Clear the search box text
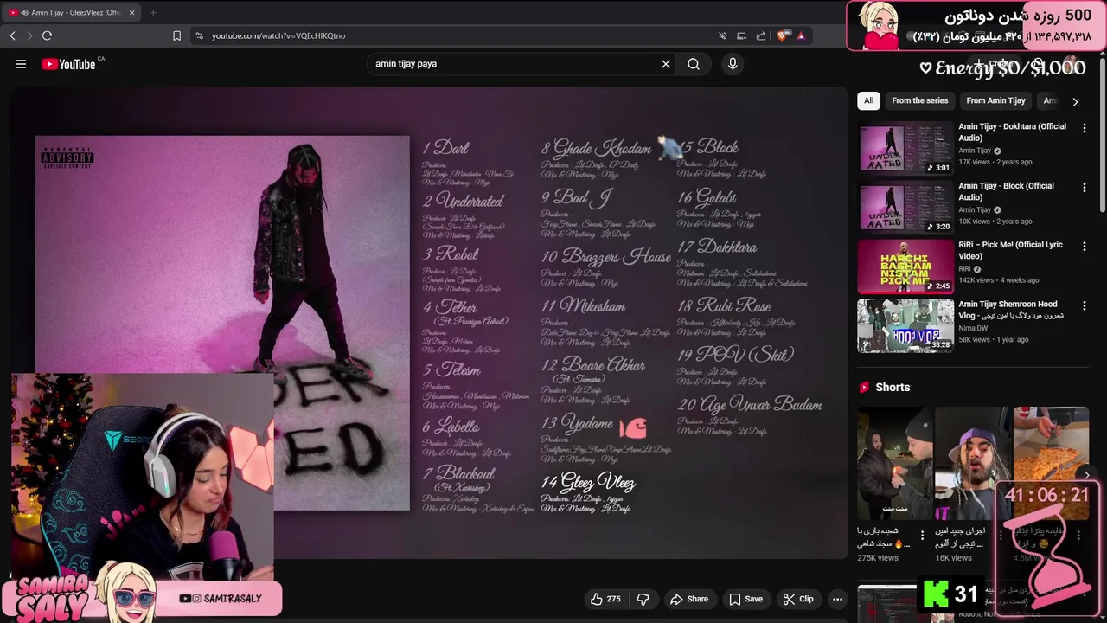 [x=666, y=64]
